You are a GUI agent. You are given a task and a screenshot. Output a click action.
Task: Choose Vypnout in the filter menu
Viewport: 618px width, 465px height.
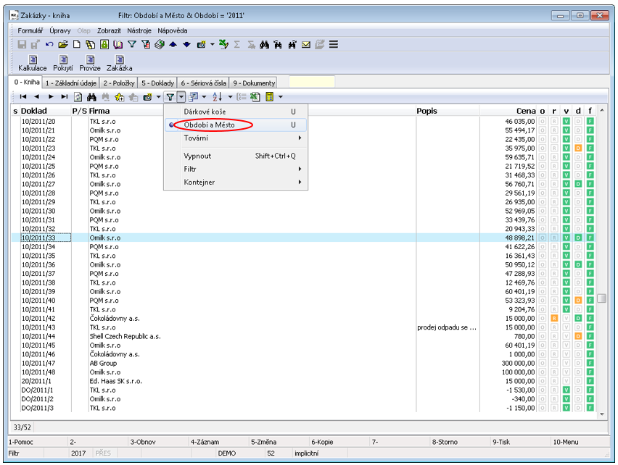click(199, 156)
